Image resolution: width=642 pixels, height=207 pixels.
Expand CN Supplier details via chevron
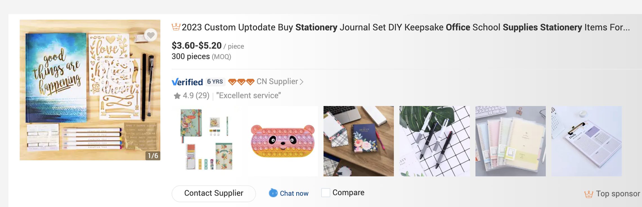coord(302,82)
